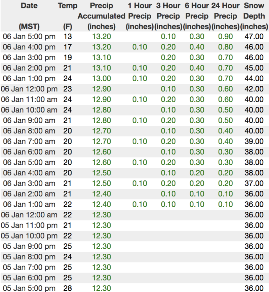Click the Date (MST) column header
The width and height of the screenshot is (269, 292).
tap(29, 16)
